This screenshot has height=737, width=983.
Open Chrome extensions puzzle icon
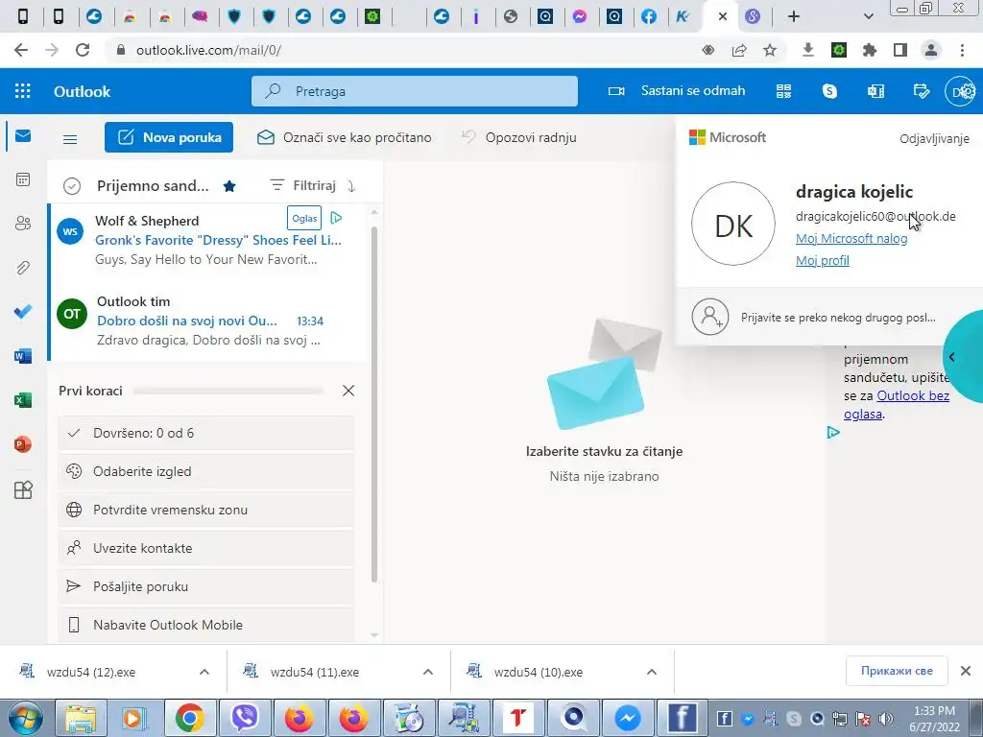pyautogui.click(x=870, y=50)
